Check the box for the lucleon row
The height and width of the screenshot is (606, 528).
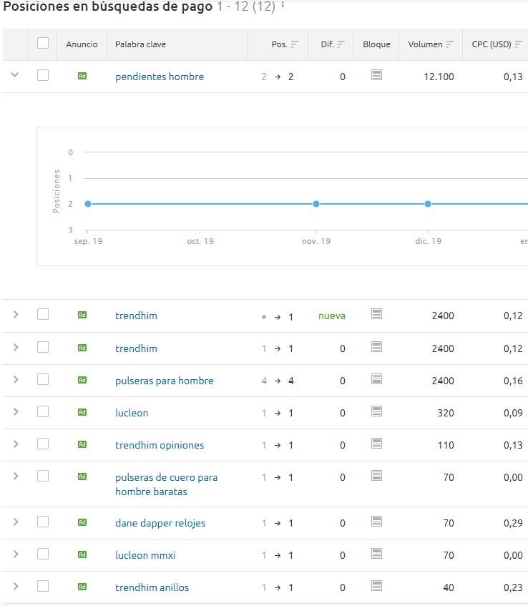[43, 411]
